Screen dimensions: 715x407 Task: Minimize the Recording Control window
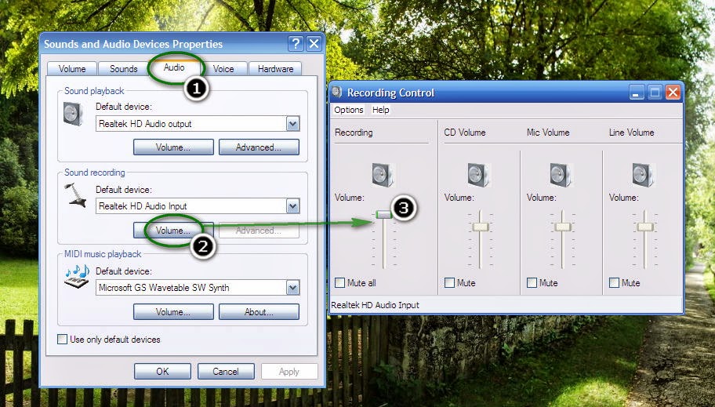tap(637, 93)
